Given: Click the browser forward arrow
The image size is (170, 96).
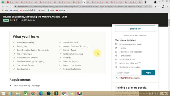Looking at the screenshot, I should [7, 6].
